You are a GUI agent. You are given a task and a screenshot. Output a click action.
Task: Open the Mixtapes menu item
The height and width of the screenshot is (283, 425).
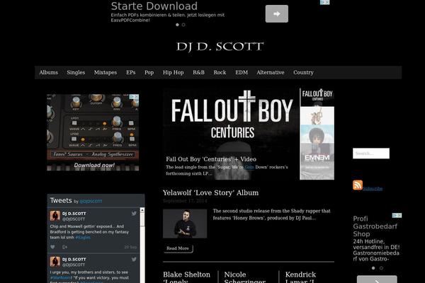click(x=106, y=72)
